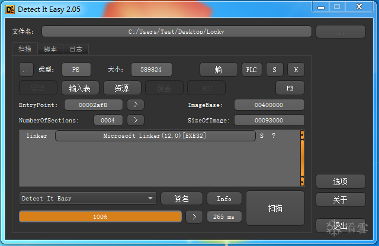This screenshot has width=379, height=246.
Task: Click the H button
Action: pyautogui.click(x=296, y=70)
